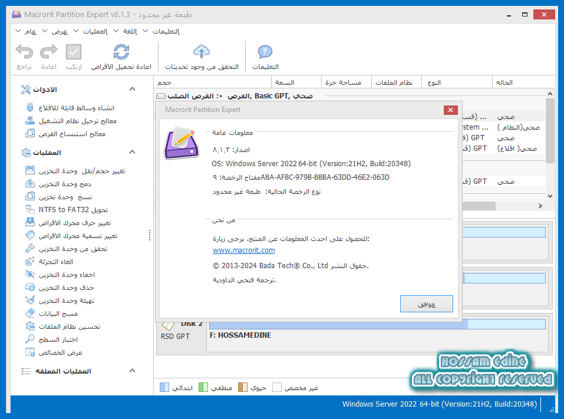Click the vertical scrollbar up arrow
This screenshot has width=564, height=419.
(x=550, y=94)
